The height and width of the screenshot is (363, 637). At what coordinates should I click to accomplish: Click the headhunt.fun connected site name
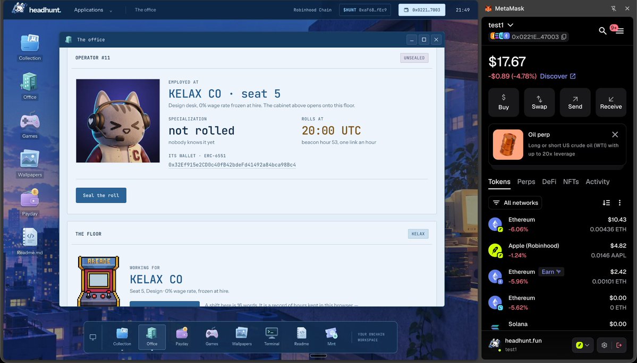coord(523,341)
